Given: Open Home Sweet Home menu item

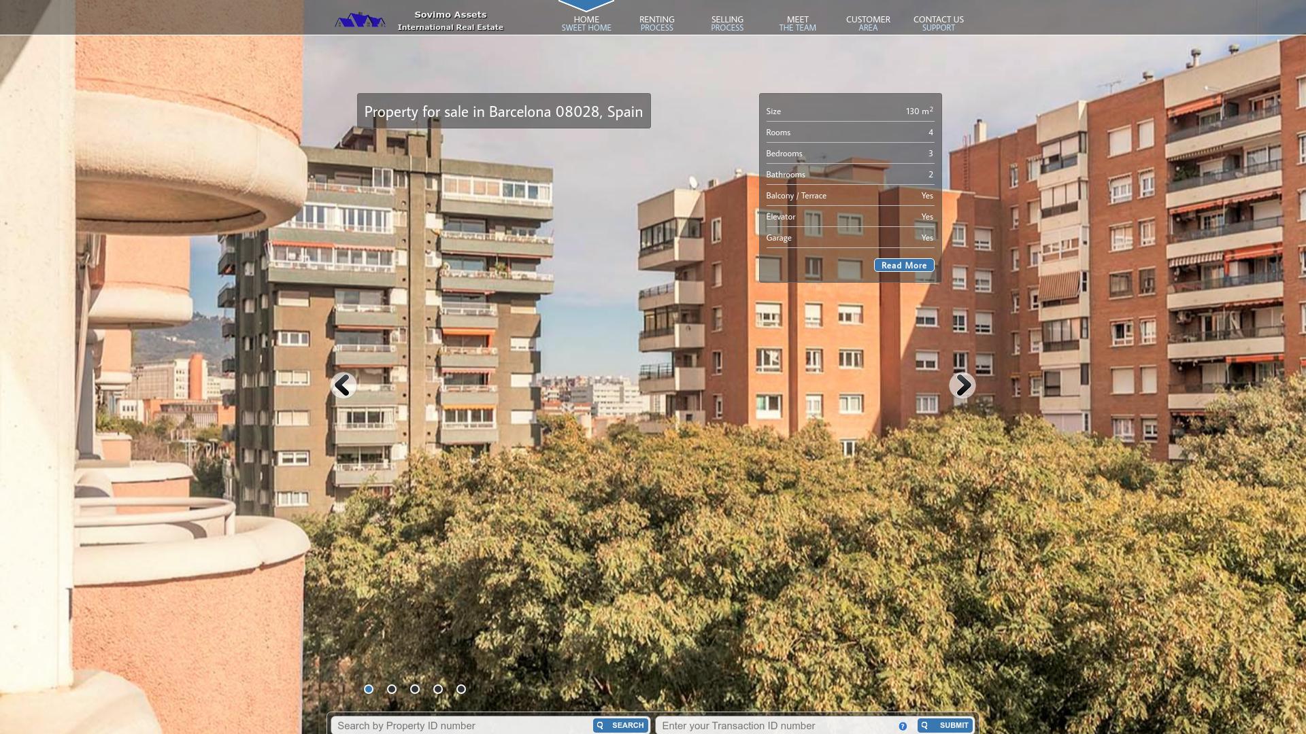Looking at the screenshot, I should [x=586, y=23].
